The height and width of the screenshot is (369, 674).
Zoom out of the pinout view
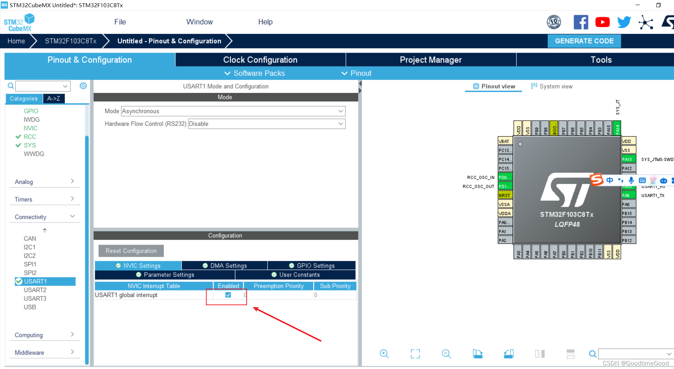pyautogui.click(x=446, y=354)
